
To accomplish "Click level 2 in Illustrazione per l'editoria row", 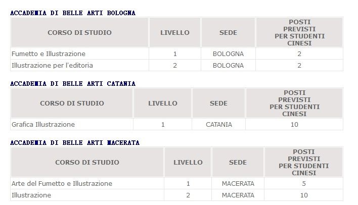I will click(x=175, y=65).
